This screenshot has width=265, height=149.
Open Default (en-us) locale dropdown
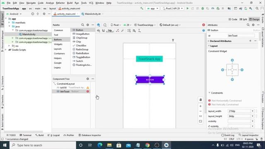pyautogui.click(x=170, y=25)
